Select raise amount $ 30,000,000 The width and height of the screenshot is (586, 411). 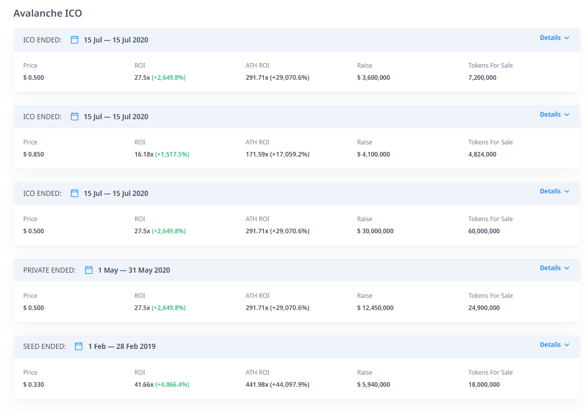pyautogui.click(x=375, y=231)
